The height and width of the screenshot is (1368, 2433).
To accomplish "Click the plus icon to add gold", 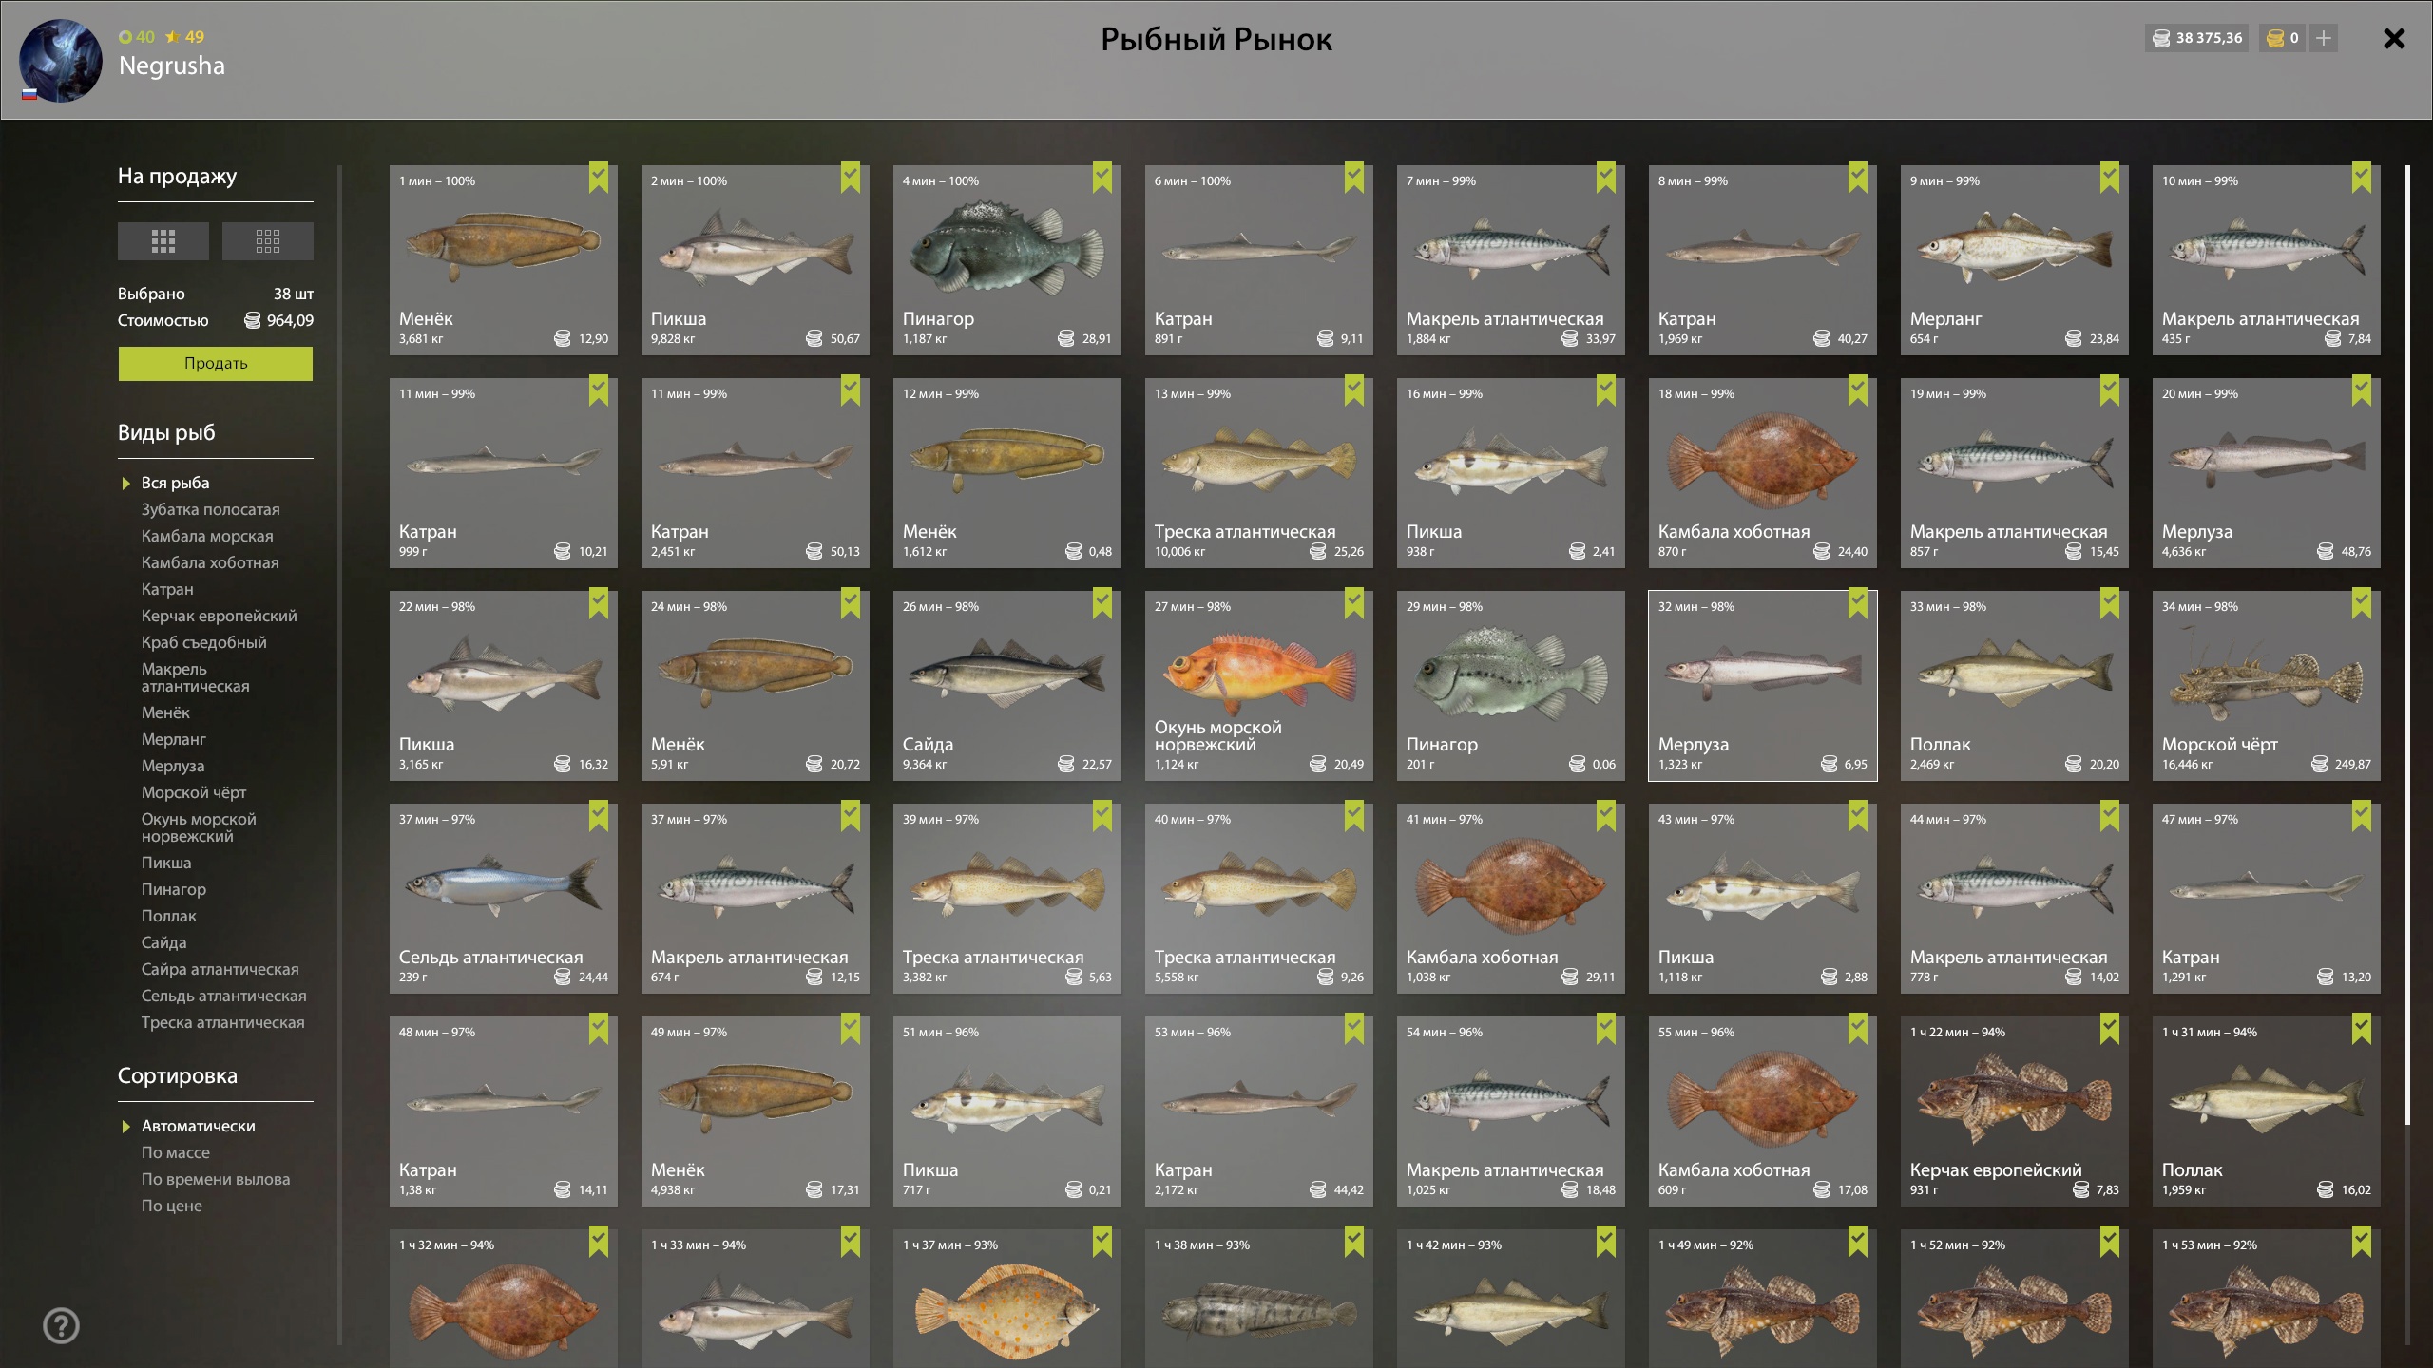I will coord(2324,38).
